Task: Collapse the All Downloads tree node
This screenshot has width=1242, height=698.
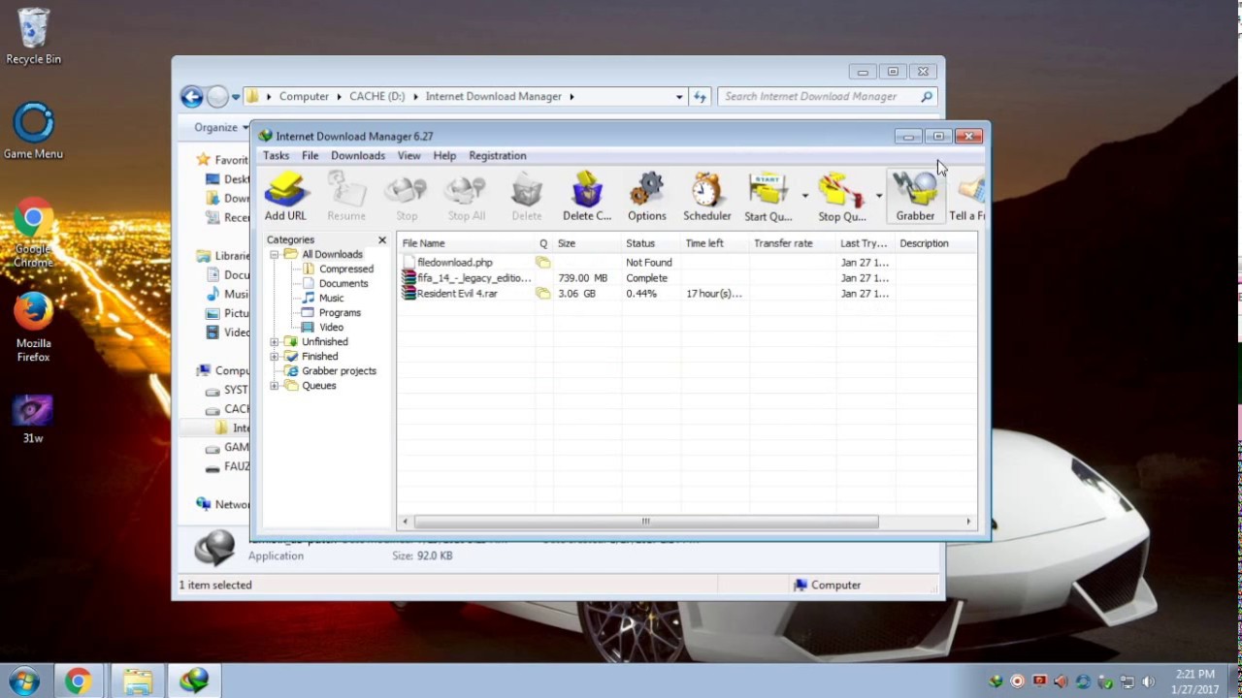Action: coord(275,254)
